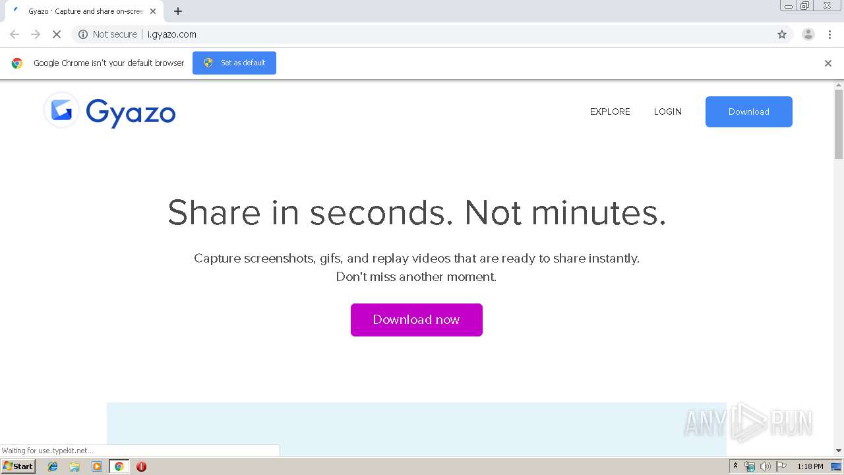Open a new browser tab

coord(177,11)
